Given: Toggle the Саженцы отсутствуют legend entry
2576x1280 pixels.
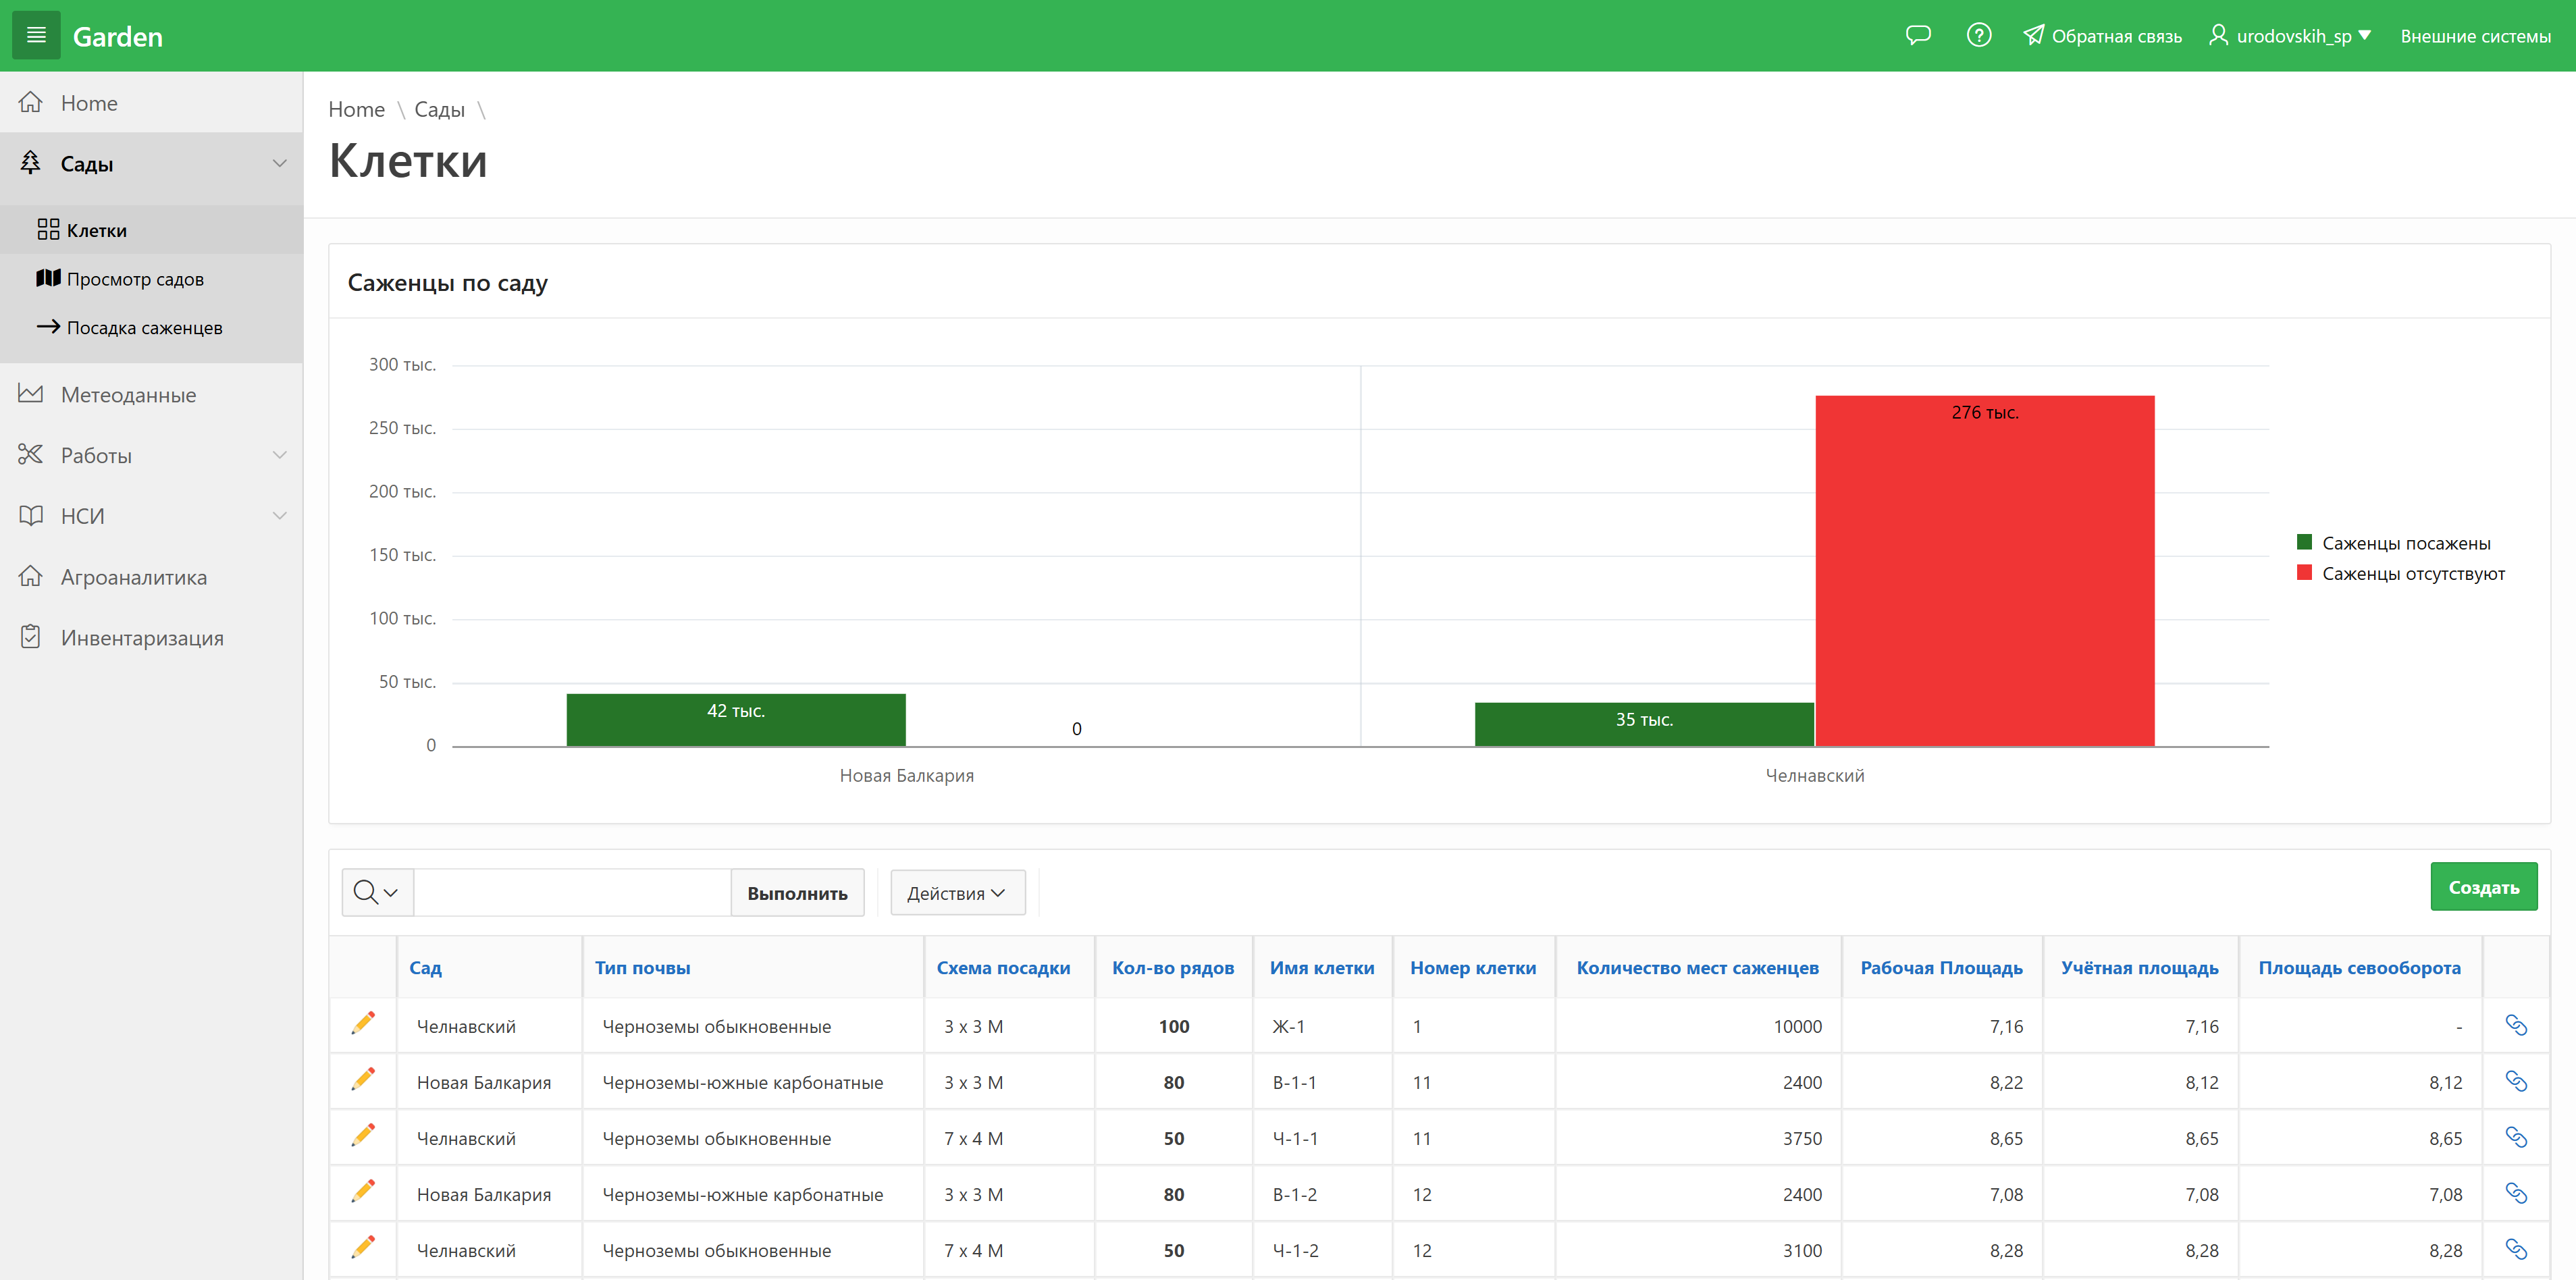Looking at the screenshot, I should coord(2411,573).
